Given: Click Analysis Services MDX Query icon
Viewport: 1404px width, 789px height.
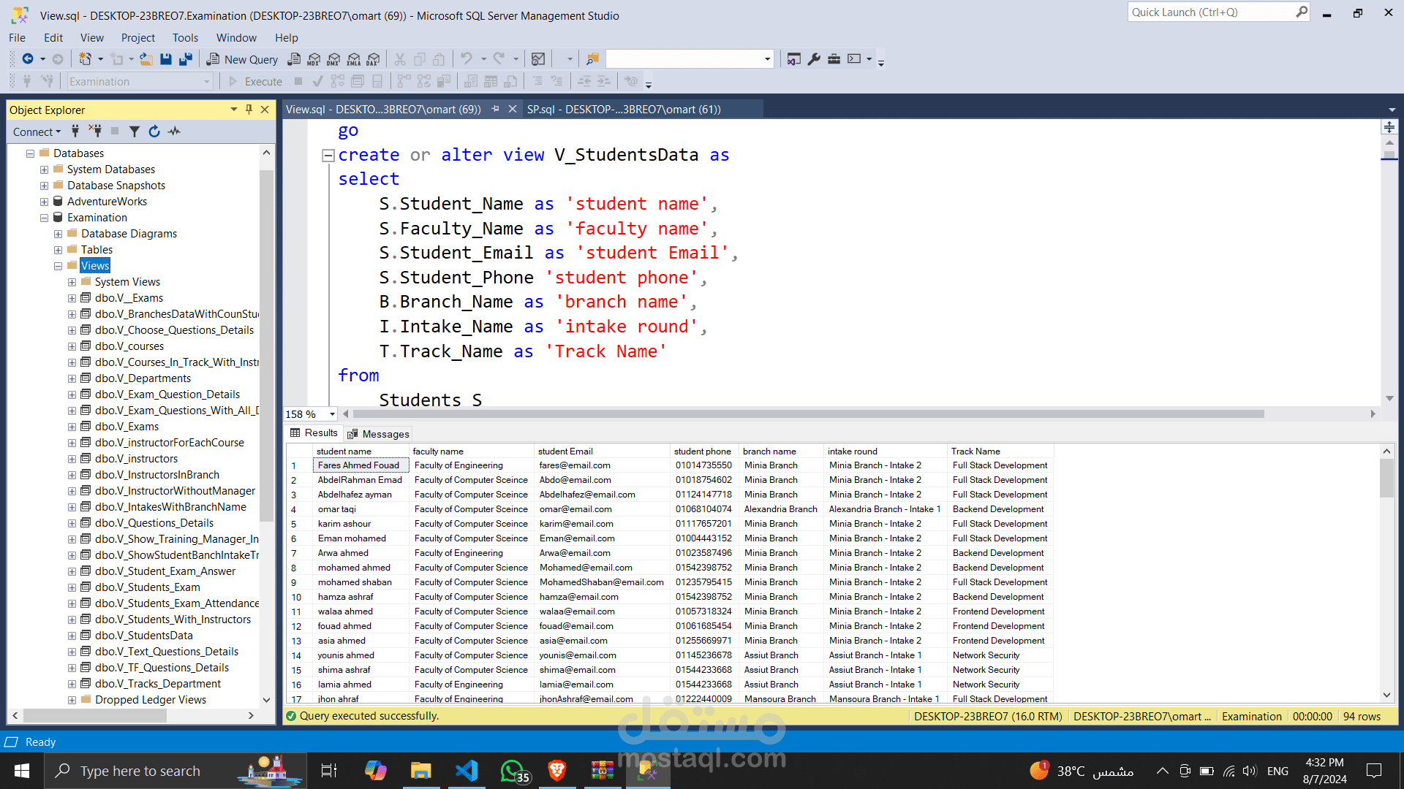Looking at the screenshot, I should click(x=314, y=59).
